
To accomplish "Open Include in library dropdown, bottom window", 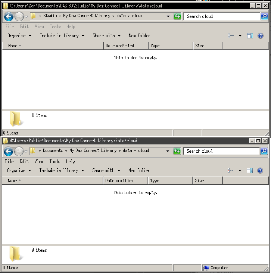I will click(x=62, y=171).
